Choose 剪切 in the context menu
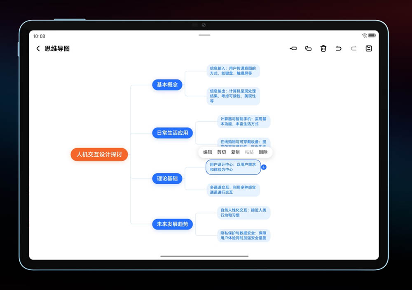The height and width of the screenshot is (290, 412). point(222,152)
